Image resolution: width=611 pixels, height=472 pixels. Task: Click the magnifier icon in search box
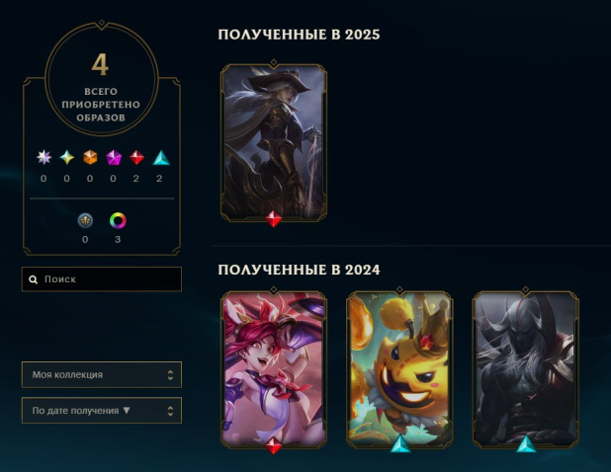(x=34, y=279)
